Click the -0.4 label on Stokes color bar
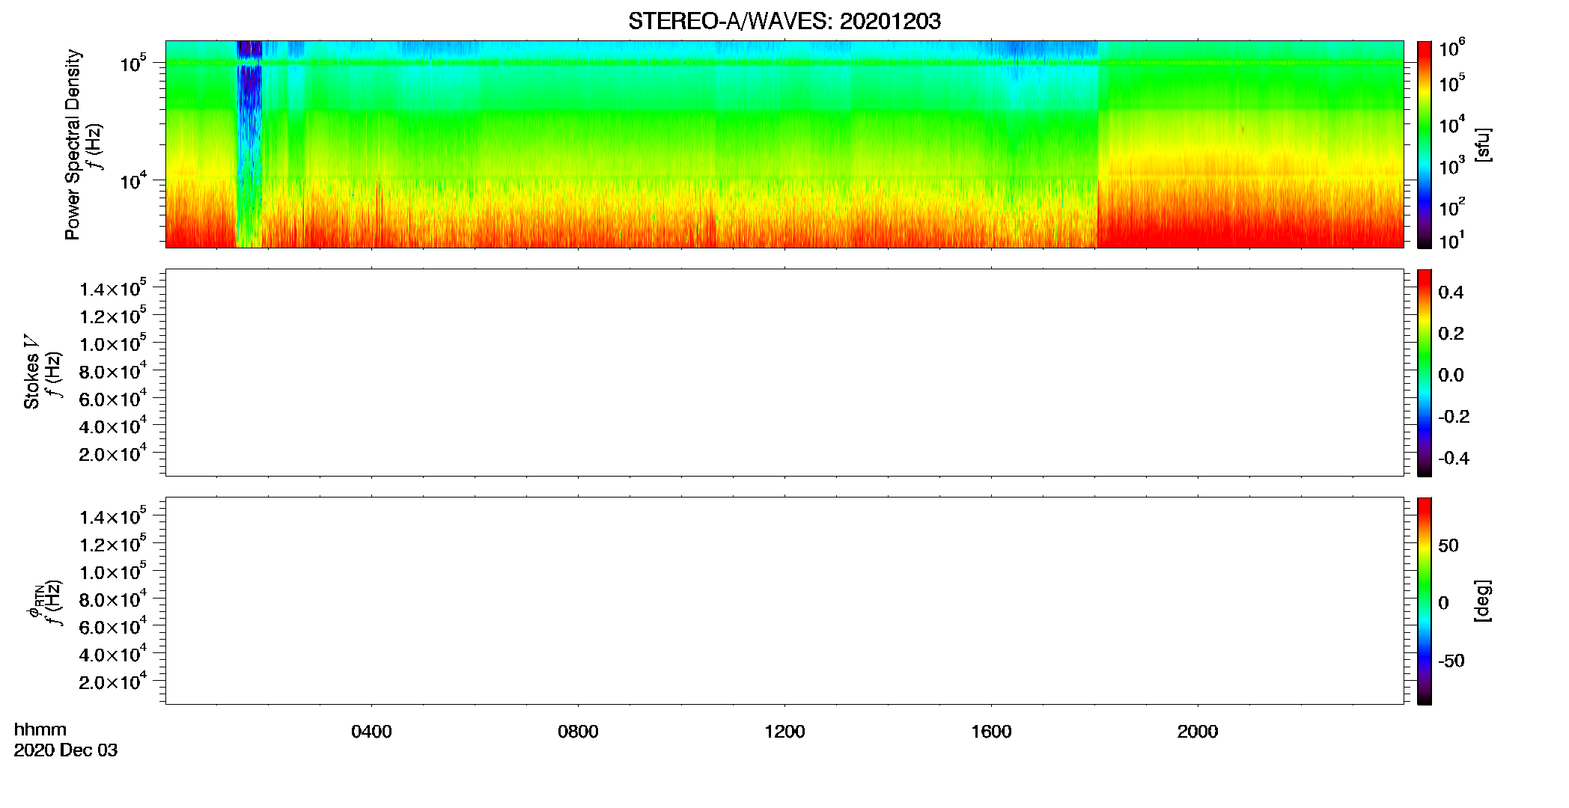The height and width of the screenshot is (808, 1569). 1454,459
